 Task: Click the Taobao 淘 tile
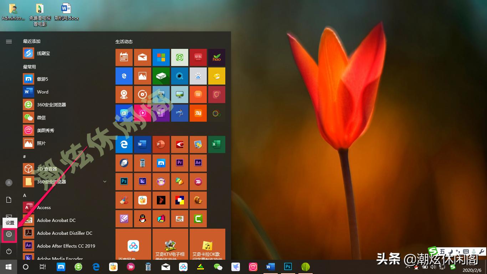pos(198,113)
